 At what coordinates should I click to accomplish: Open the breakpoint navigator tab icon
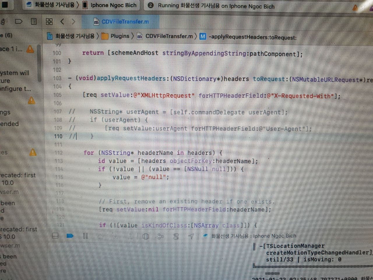pyautogui.click(x=19, y=22)
